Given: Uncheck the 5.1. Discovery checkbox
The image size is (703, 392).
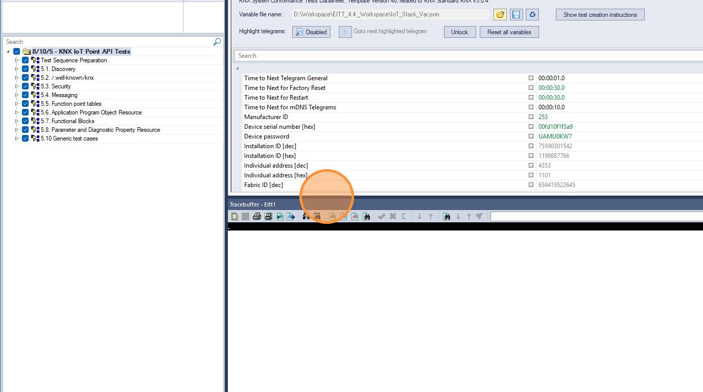Looking at the screenshot, I should (x=26, y=69).
